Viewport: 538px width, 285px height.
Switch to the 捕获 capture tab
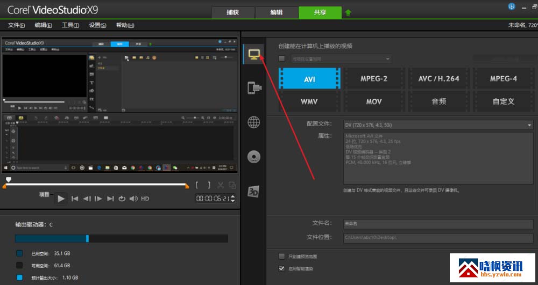coord(233,12)
